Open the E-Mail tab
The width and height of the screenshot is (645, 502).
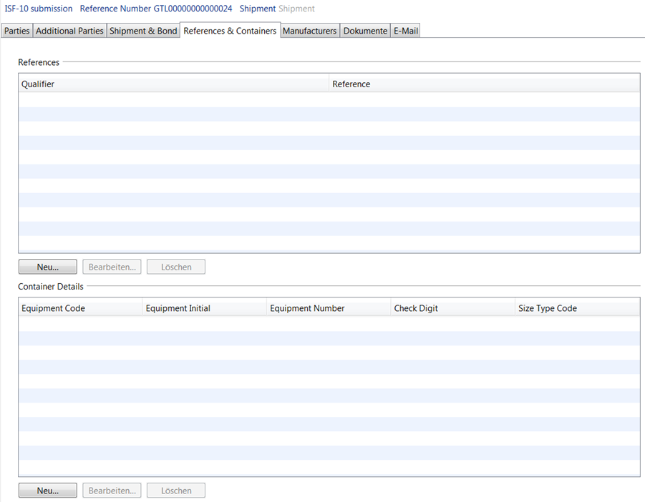(406, 31)
